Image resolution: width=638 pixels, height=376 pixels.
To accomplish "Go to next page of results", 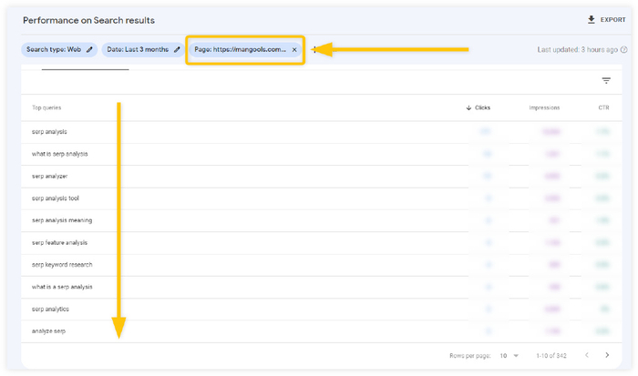I will pyautogui.click(x=606, y=355).
